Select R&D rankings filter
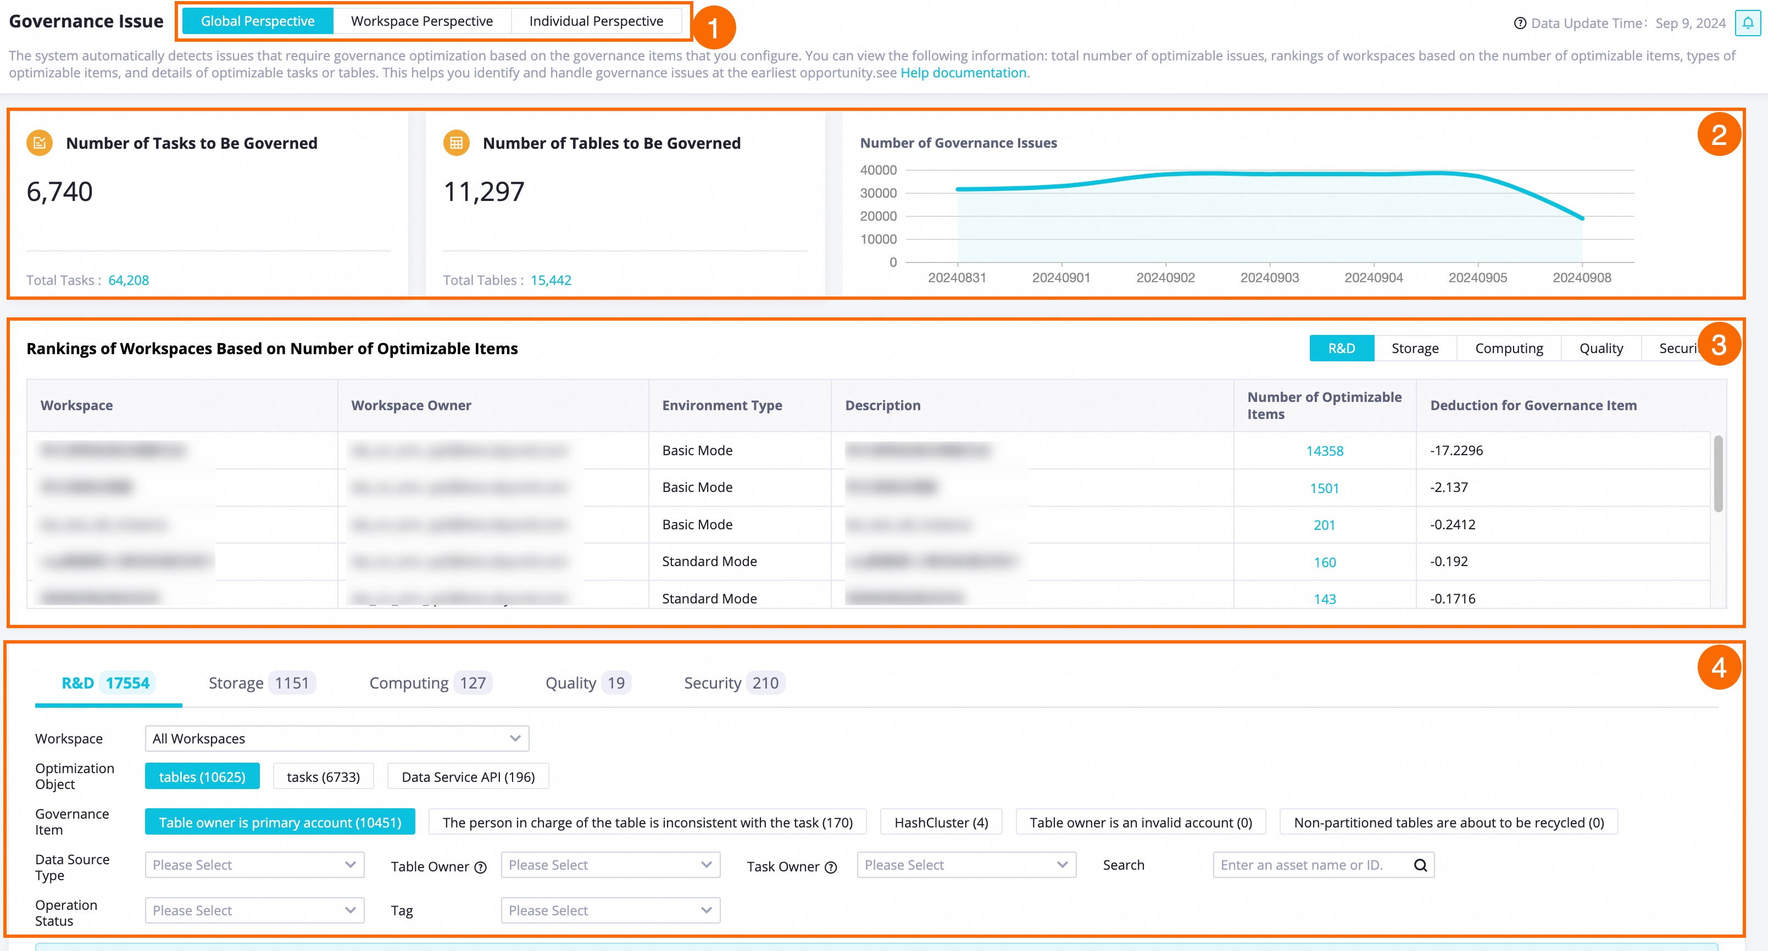The width and height of the screenshot is (1768, 951). pos(1341,348)
